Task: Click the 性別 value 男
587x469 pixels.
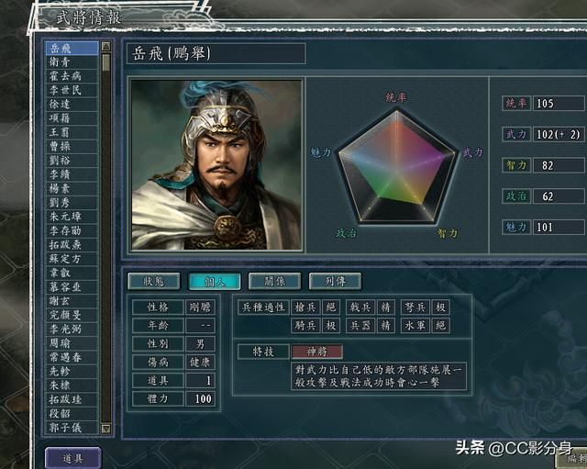Action: coord(200,344)
